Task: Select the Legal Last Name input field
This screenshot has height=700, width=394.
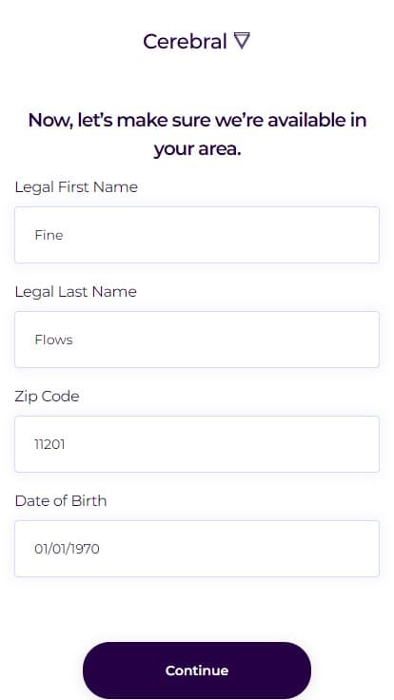Action: pyautogui.click(x=197, y=340)
